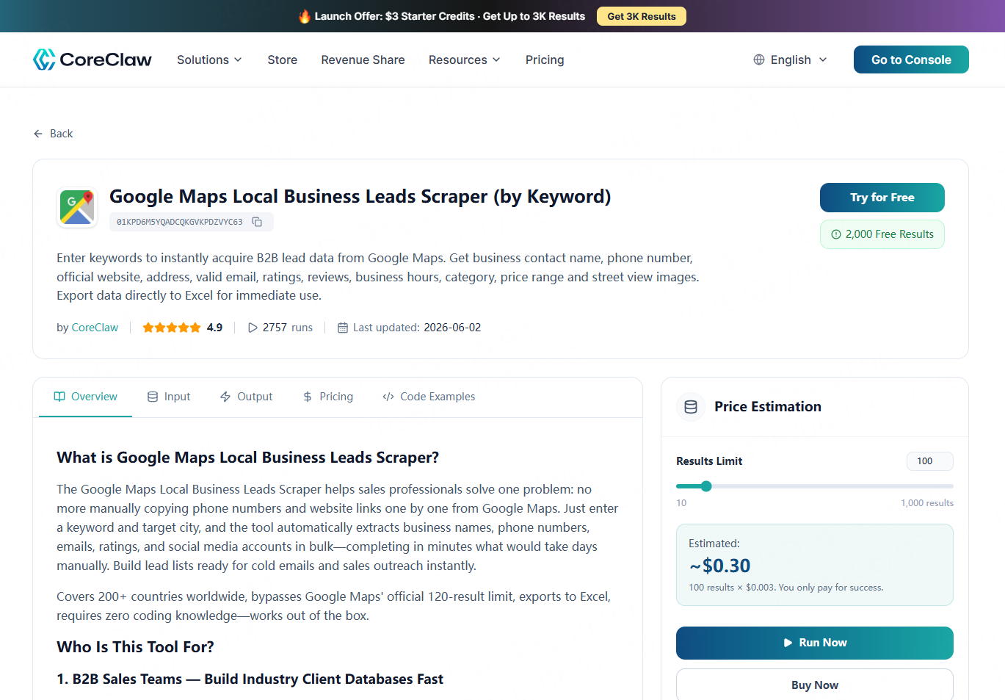Switch to the Input tab
The image size is (1005, 700).
point(169,397)
